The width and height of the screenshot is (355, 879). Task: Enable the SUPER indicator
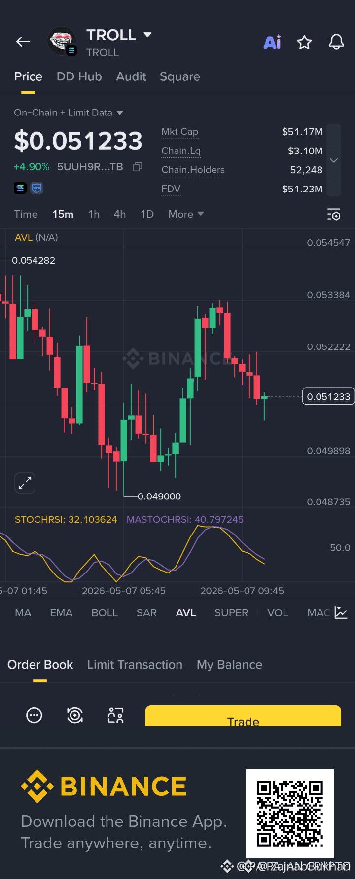pos(231,612)
